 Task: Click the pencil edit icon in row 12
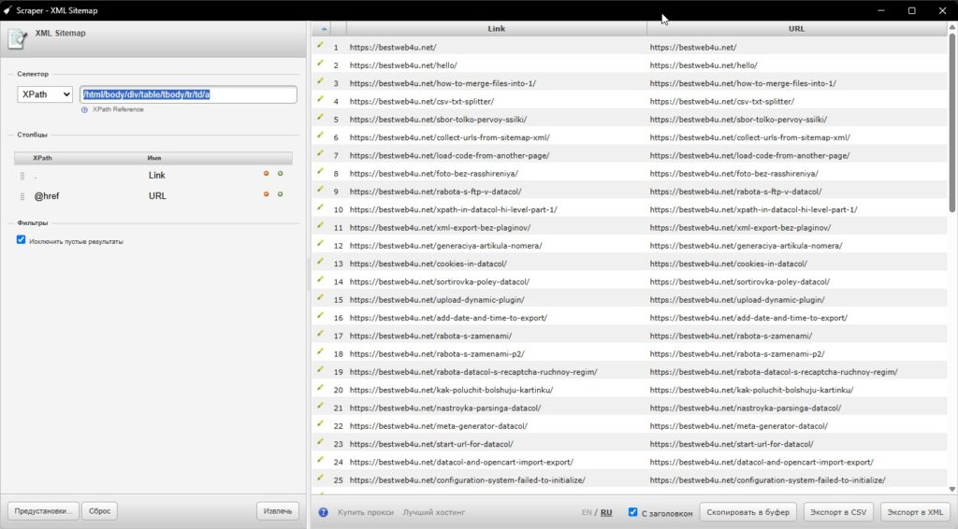320,244
